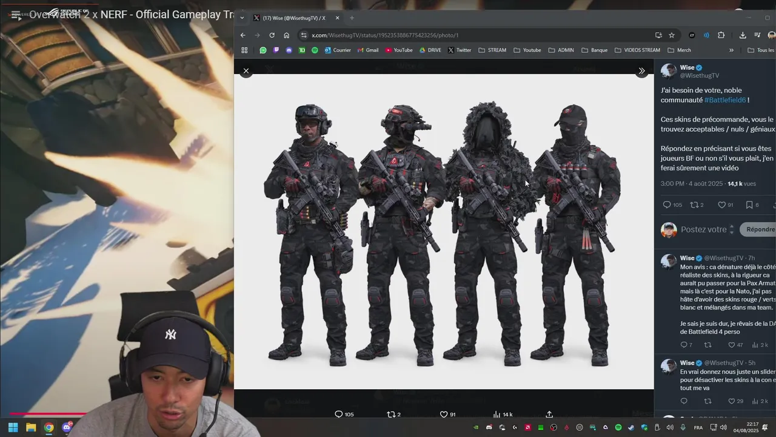The width and height of the screenshot is (776, 437).
Task: Open the YouTube bookmark
Action: (399, 50)
